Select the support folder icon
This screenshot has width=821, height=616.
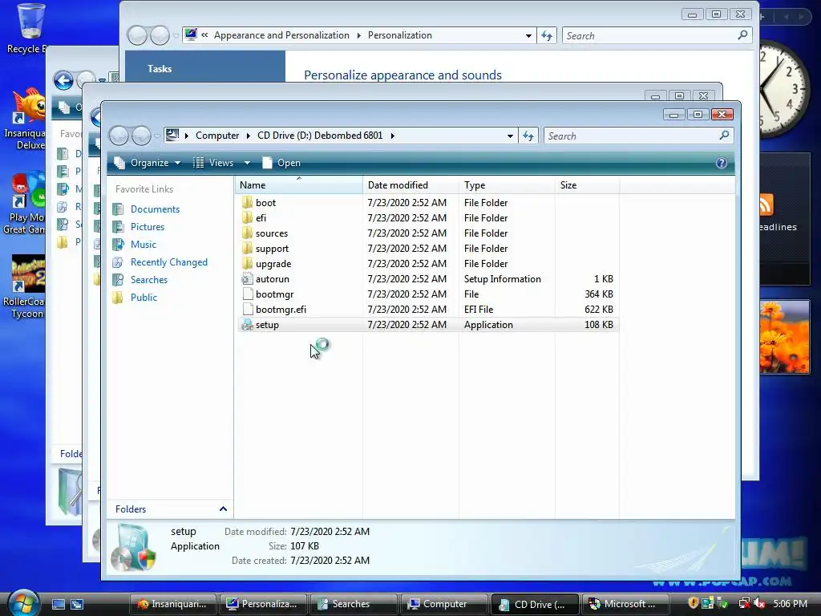pos(247,249)
